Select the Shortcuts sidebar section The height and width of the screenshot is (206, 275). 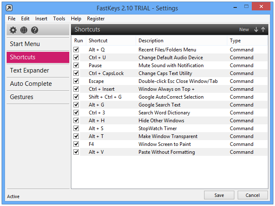(38, 57)
